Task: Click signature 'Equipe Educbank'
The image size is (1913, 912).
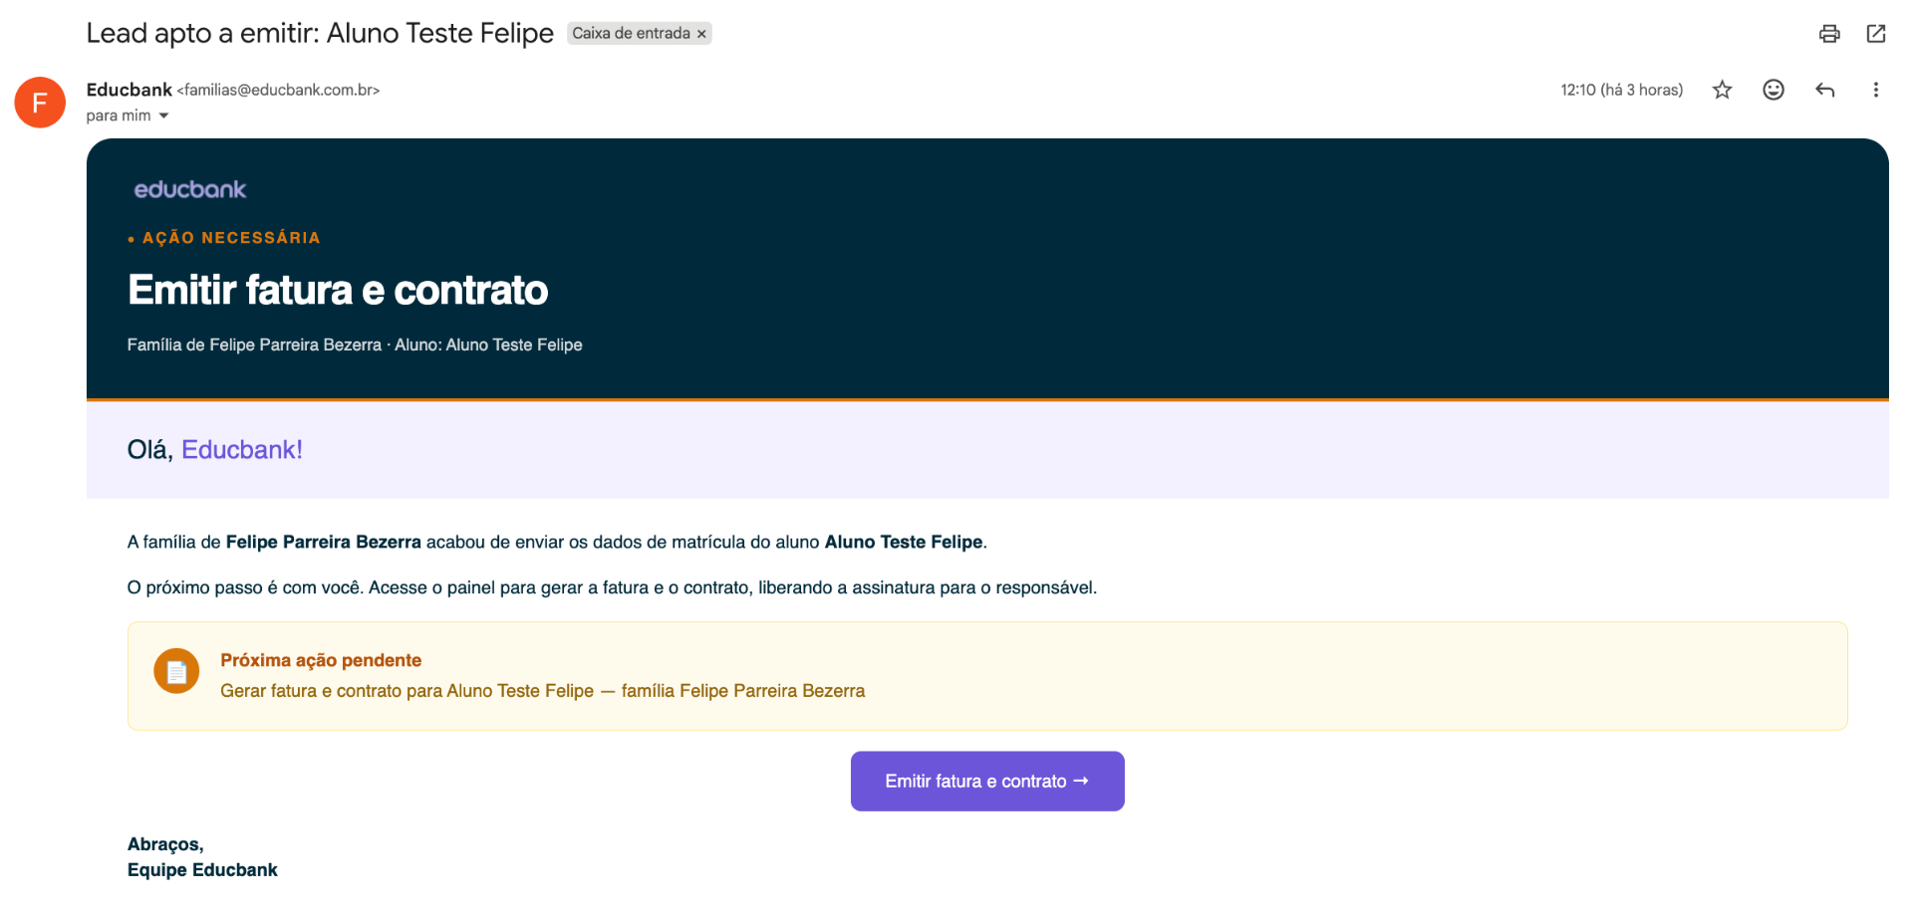Action: [x=202, y=869]
